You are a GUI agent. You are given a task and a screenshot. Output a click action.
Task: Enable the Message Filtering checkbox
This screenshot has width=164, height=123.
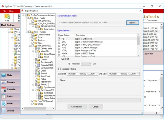pyautogui.click(x=59, y=69)
